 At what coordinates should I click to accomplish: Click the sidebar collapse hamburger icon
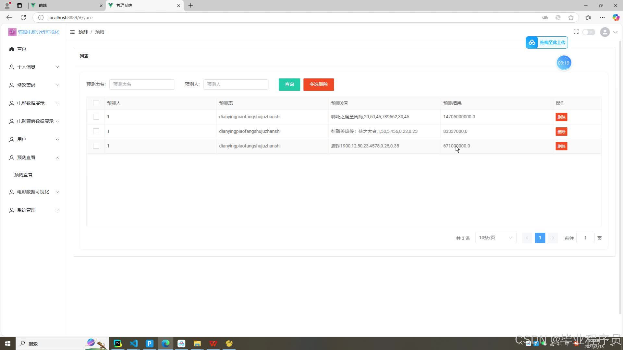coord(72,32)
